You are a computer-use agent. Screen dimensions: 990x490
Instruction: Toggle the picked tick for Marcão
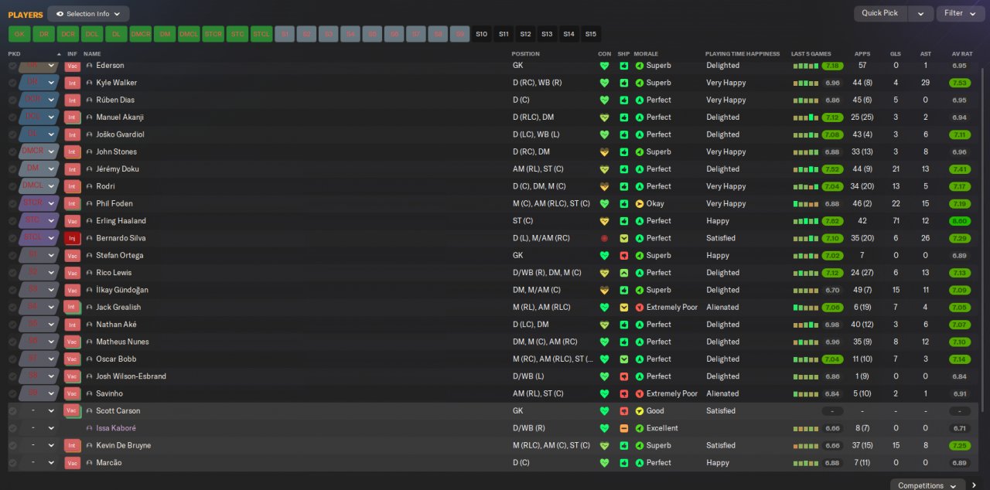coord(12,463)
